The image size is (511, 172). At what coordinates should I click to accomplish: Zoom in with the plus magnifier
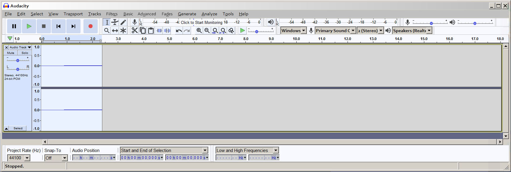click(199, 30)
